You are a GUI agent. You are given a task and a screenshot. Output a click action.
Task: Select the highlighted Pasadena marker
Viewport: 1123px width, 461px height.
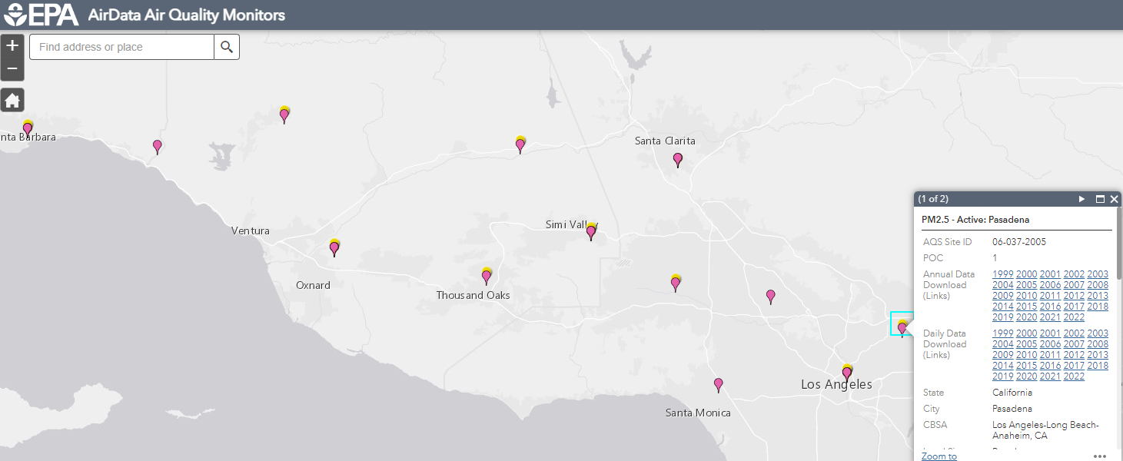click(x=902, y=327)
